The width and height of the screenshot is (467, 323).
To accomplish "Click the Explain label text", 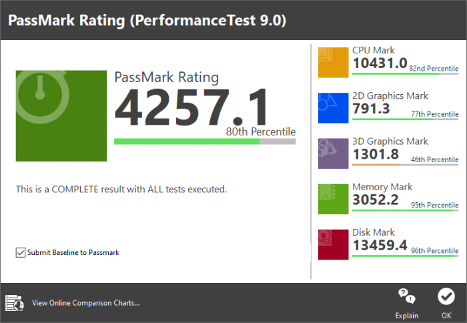I will point(406,316).
